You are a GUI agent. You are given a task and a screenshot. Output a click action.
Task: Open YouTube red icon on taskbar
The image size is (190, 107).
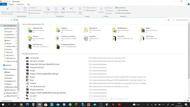pos(119,104)
